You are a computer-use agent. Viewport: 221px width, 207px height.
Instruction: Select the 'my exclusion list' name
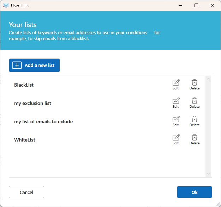[x=32, y=103]
